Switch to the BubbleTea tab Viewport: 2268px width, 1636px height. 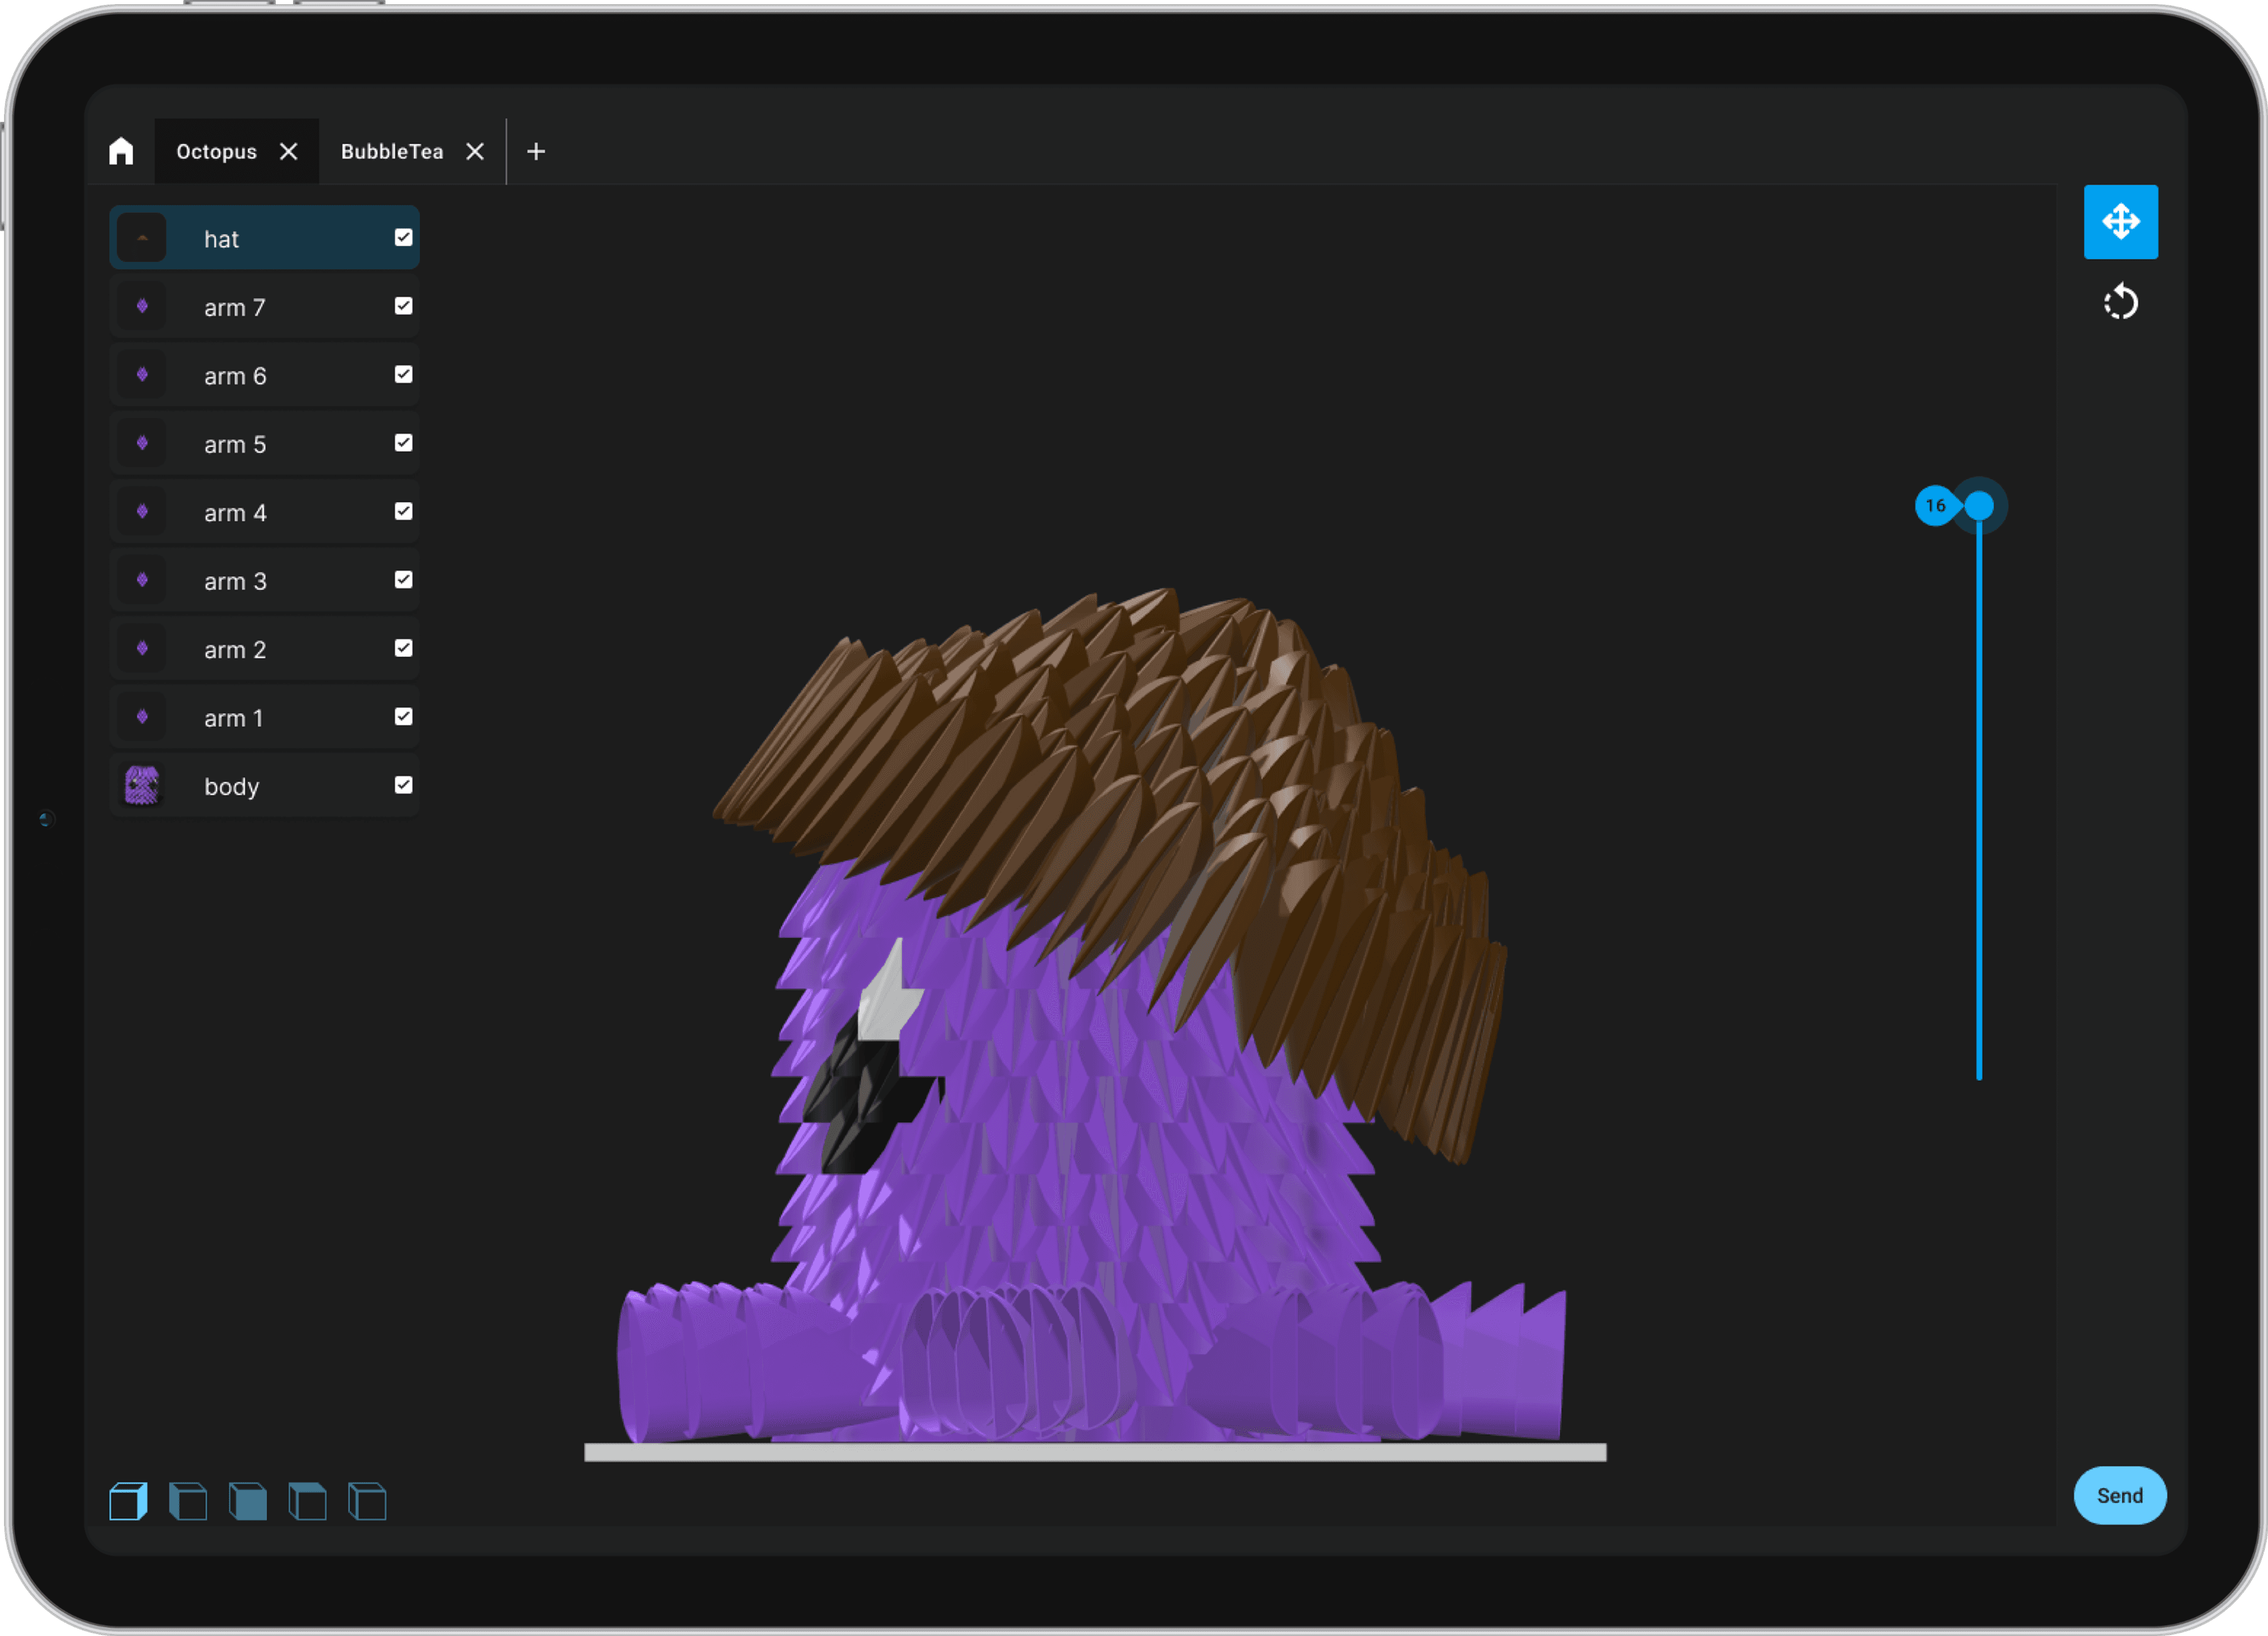click(x=391, y=151)
